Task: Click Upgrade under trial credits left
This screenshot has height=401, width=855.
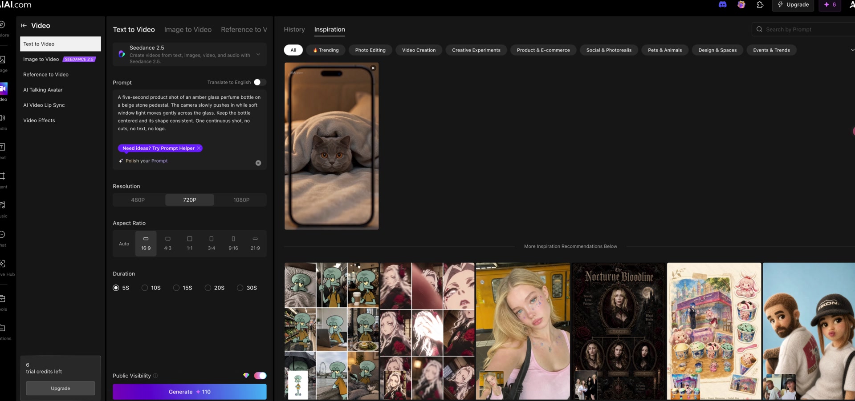Action: click(x=61, y=388)
